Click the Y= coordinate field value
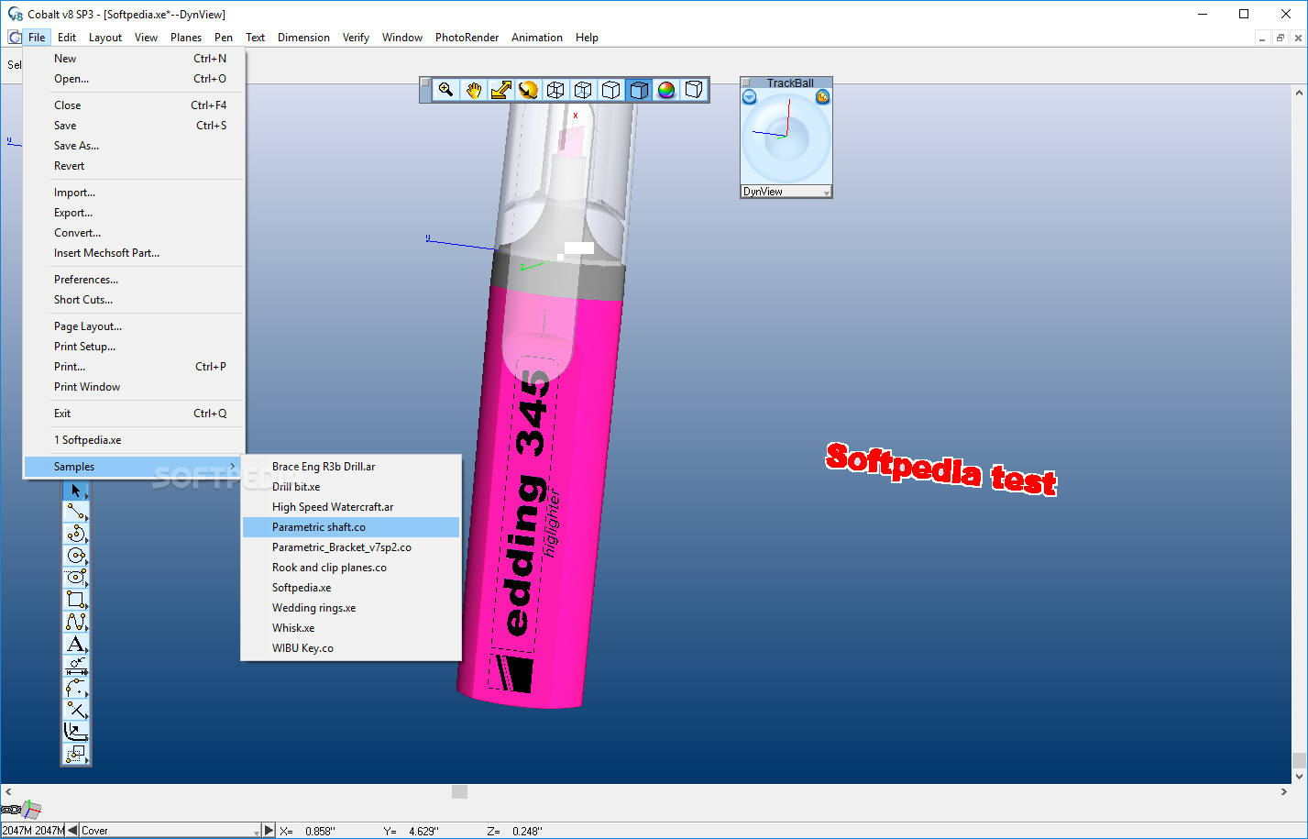 (x=423, y=832)
